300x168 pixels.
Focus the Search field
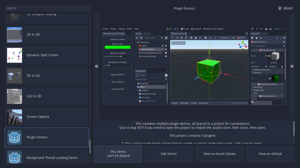[48, 8]
